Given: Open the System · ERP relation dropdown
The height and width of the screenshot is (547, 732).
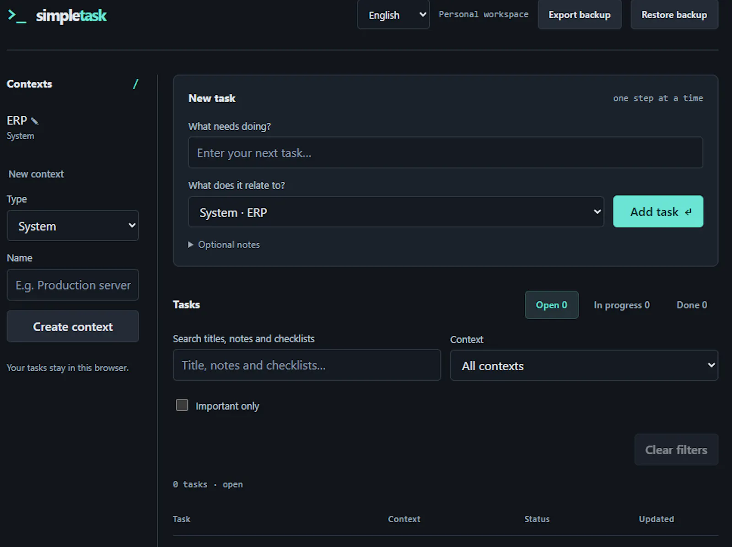Looking at the screenshot, I should pyautogui.click(x=396, y=212).
